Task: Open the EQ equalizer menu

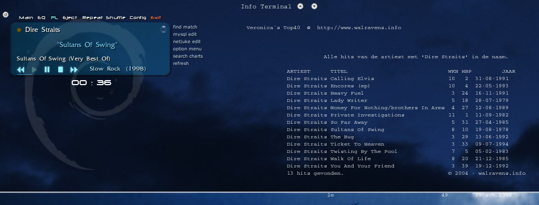Action: tap(41, 18)
